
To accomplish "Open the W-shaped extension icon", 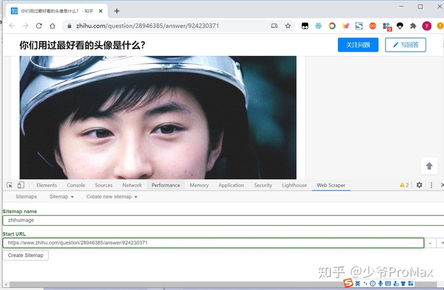I will click(345, 26).
